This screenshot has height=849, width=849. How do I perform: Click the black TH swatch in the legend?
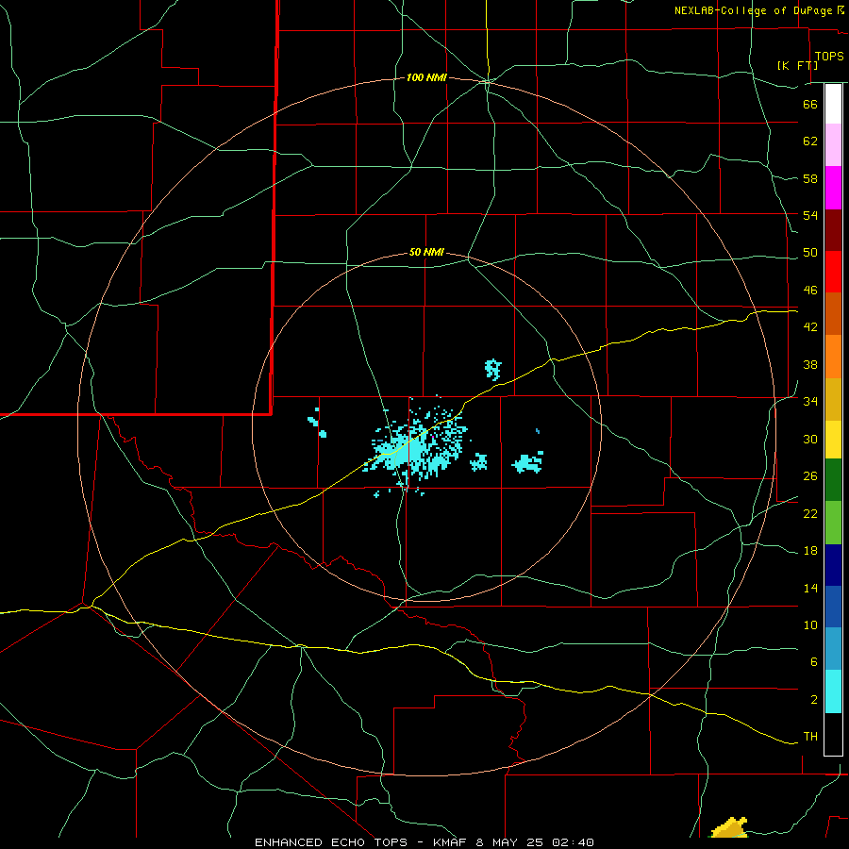tap(833, 734)
